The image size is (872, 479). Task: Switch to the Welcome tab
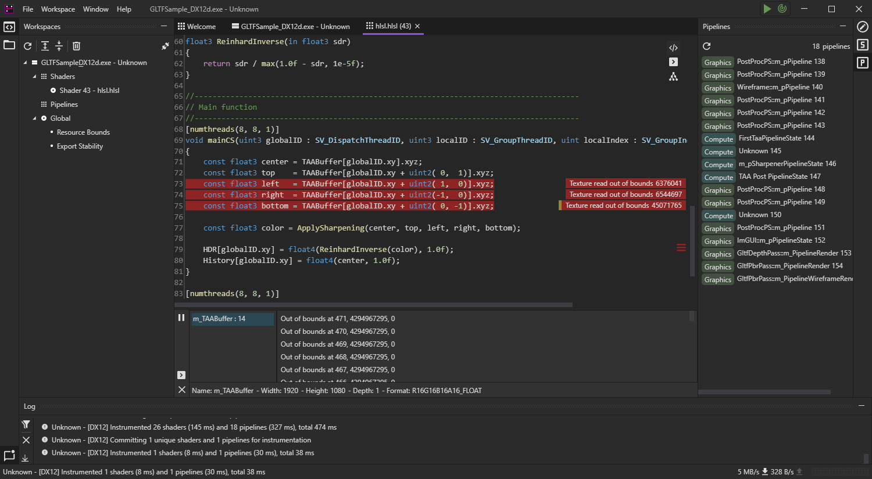[196, 26]
